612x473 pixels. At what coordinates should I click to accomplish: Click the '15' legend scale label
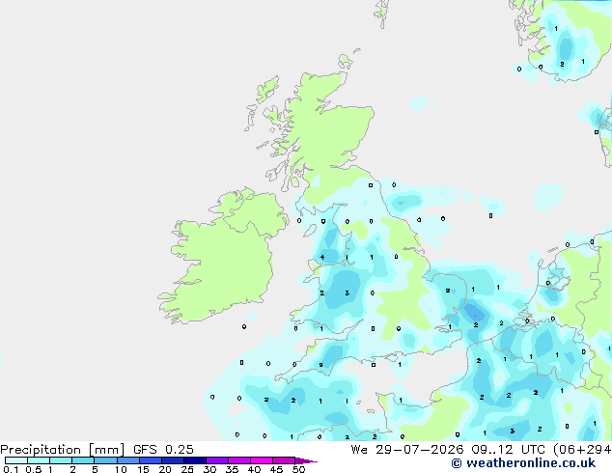pyautogui.click(x=143, y=469)
